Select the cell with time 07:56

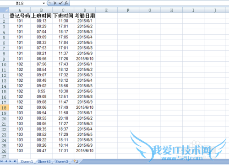coord(41,64)
